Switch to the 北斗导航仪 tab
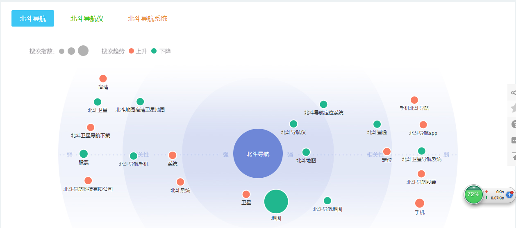This screenshot has width=516, height=228. [87, 19]
